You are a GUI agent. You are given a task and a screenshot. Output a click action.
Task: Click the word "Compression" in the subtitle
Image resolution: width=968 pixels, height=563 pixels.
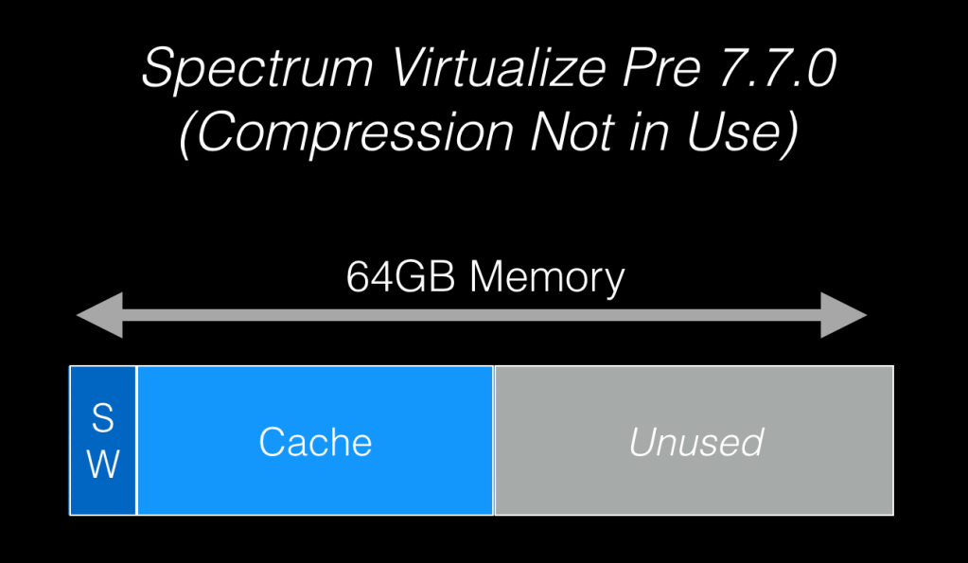pyautogui.click(x=347, y=133)
